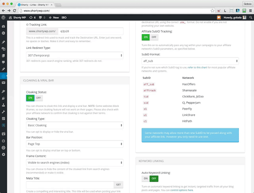Open the admin bar search magnifier

250,17
